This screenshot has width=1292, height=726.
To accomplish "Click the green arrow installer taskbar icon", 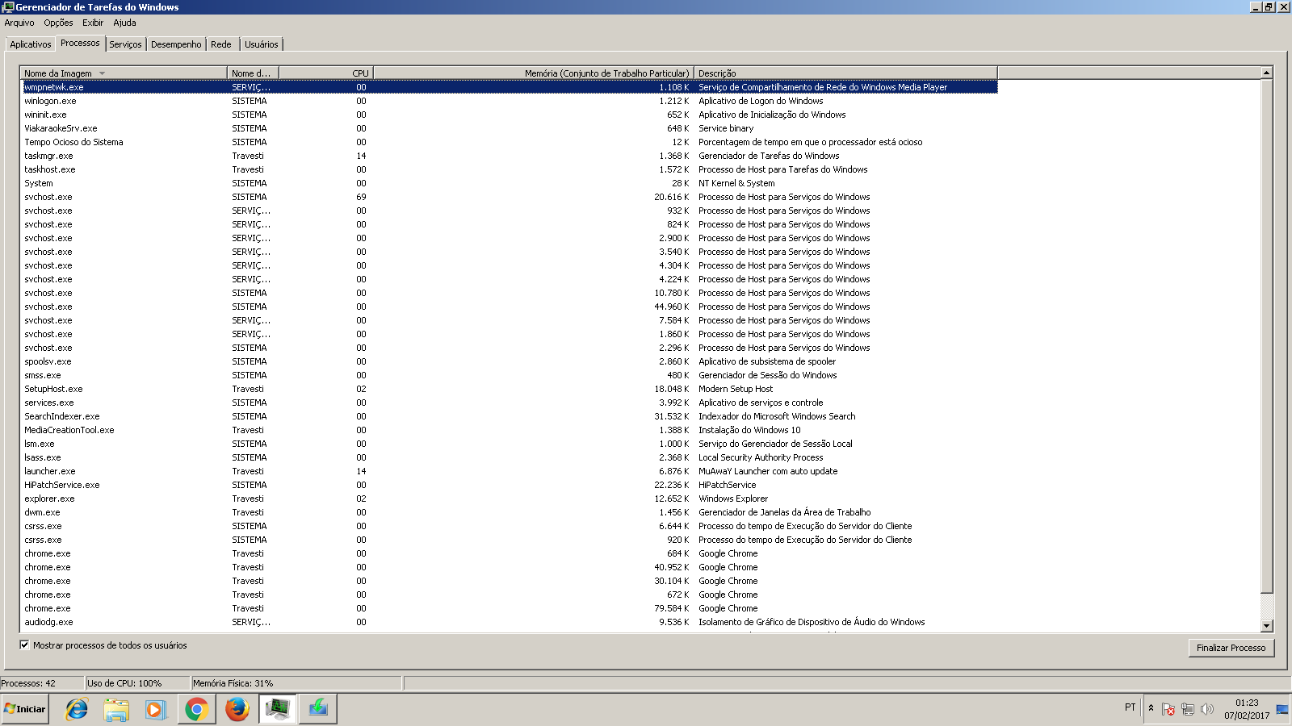I will pyautogui.click(x=318, y=709).
